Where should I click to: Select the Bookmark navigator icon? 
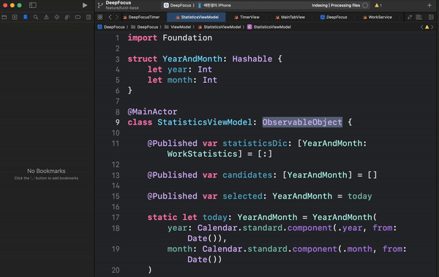click(x=26, y=17)
